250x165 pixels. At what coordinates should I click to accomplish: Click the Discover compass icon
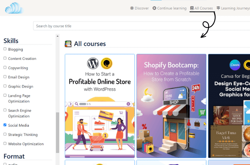coord(132,8)
